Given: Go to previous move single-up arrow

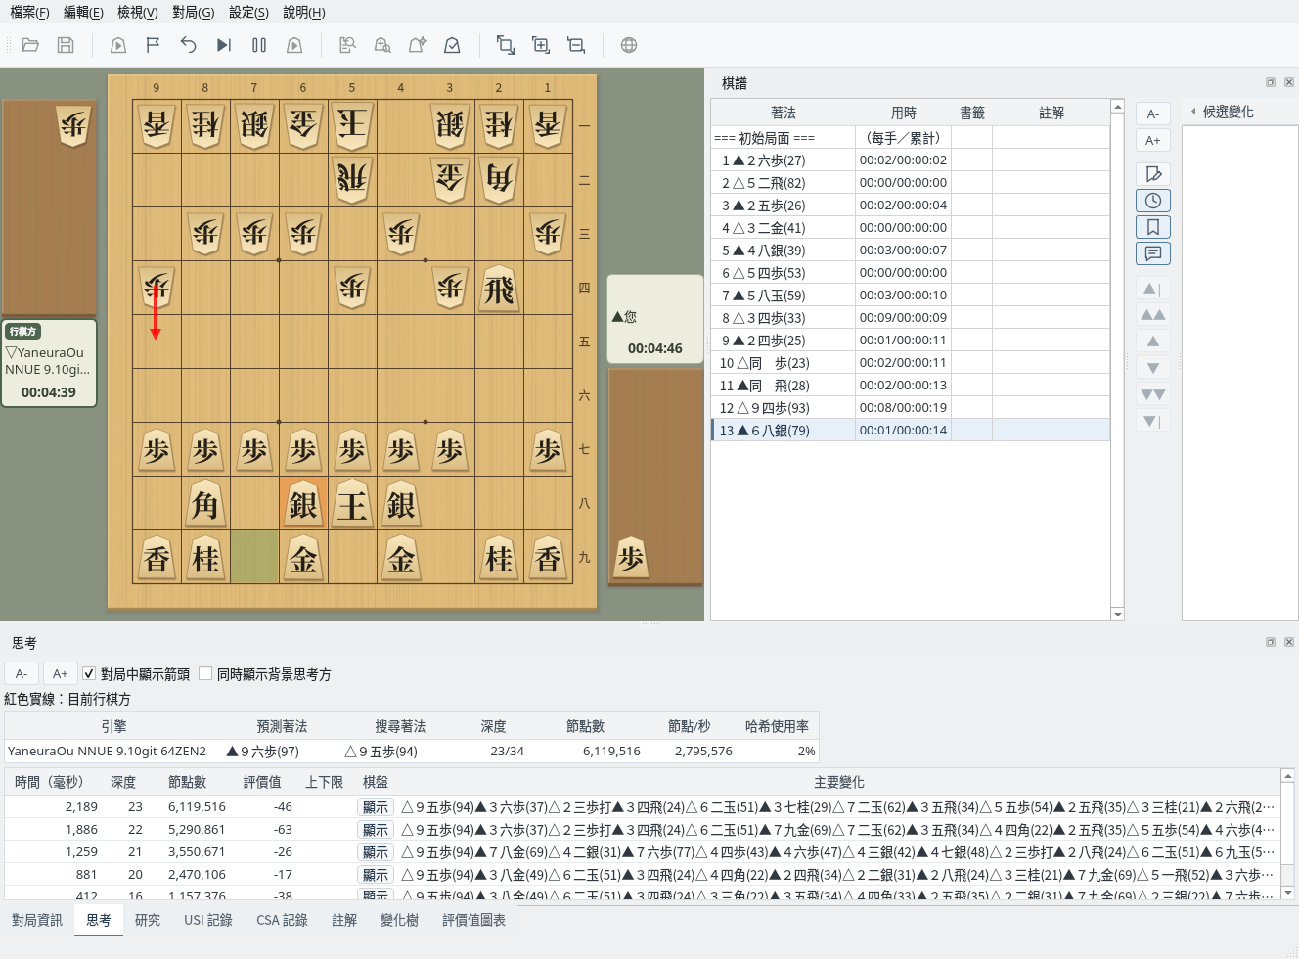Looking at the screenshot, I should click(x=1153, y=342).
